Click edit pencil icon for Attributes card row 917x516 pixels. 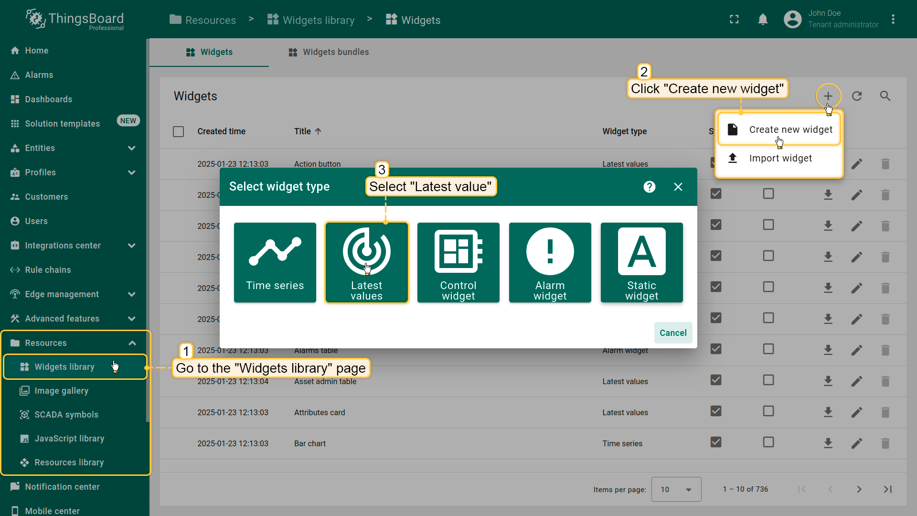857,412
